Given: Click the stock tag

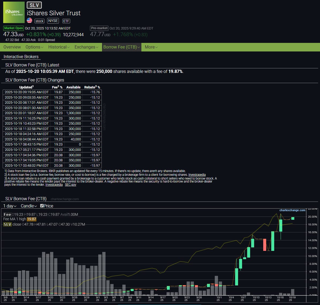Looking at the screenshot, I should (x=39, y=21).
